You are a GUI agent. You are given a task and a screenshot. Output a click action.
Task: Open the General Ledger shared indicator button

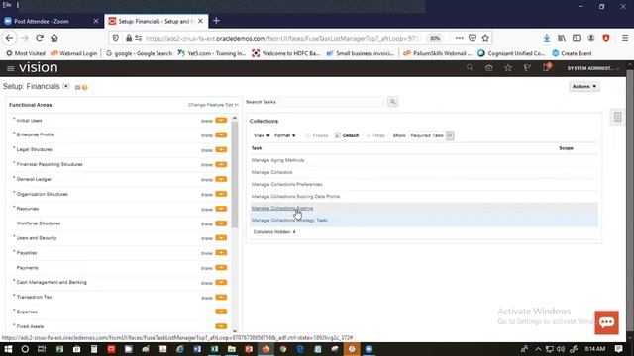click(x=221, y=179)
